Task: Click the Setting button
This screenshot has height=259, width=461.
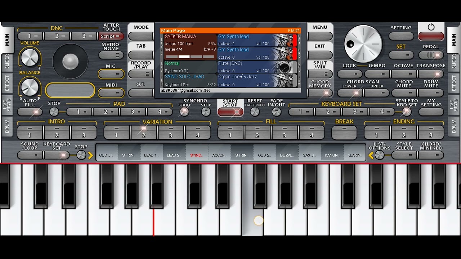Action: pos(401,36)
